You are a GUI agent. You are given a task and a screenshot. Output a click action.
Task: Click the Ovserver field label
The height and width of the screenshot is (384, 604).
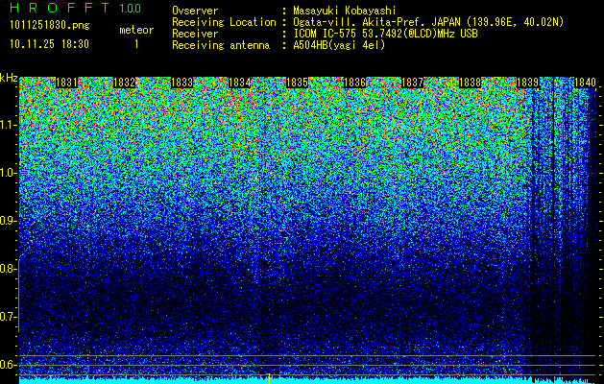[195, 12]
